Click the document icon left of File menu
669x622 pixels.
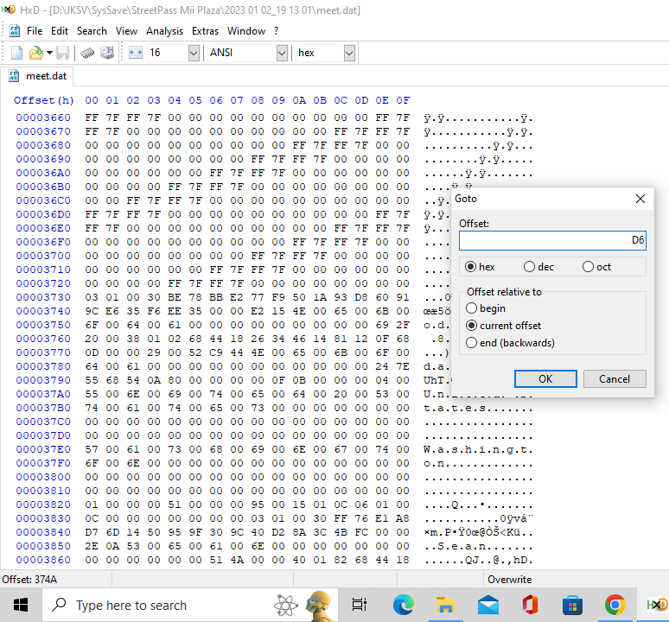coord(15,31)
